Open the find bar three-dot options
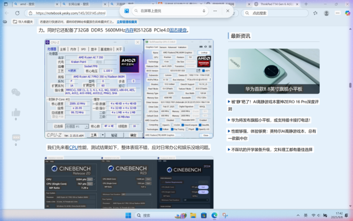The width and height of the screenshot is (353, 221). tap(216, 11)
